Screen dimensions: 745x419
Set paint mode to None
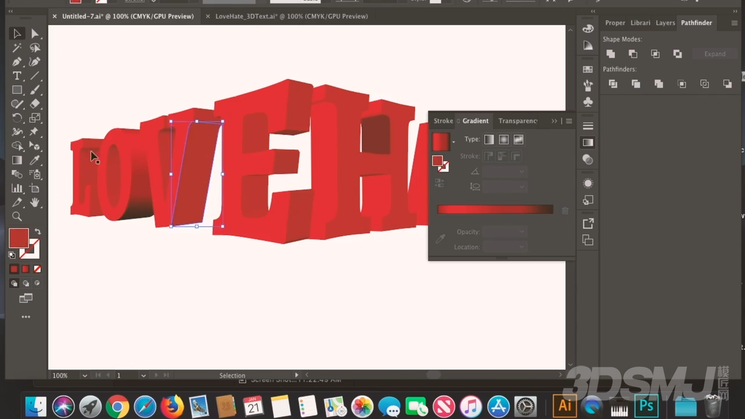(x=37, y=269)
